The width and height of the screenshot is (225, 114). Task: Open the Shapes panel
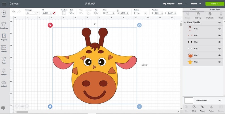(4, 72)
